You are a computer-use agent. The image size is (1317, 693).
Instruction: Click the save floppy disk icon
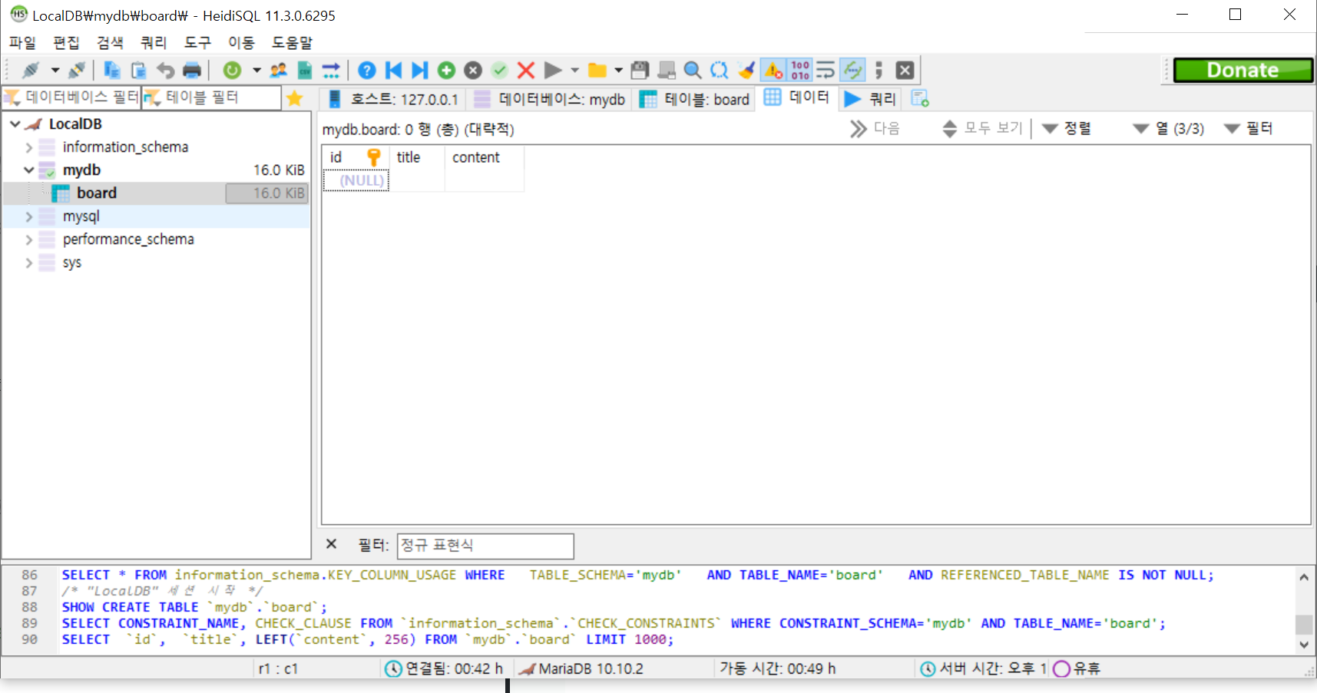point(640,71)
